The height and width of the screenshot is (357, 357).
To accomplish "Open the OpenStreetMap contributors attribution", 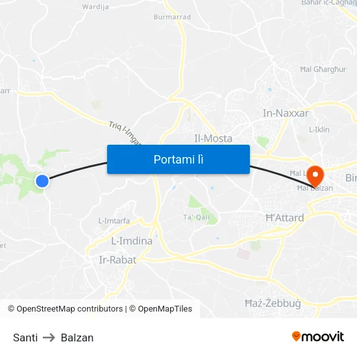I will click(x=66, y=309).
